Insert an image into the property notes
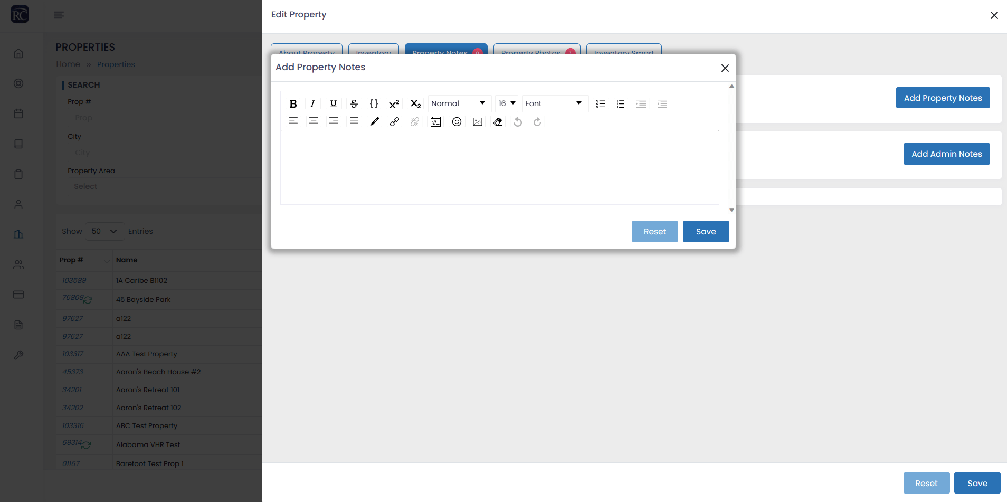This screenshot has height=502, width=1007. (477, 121)
